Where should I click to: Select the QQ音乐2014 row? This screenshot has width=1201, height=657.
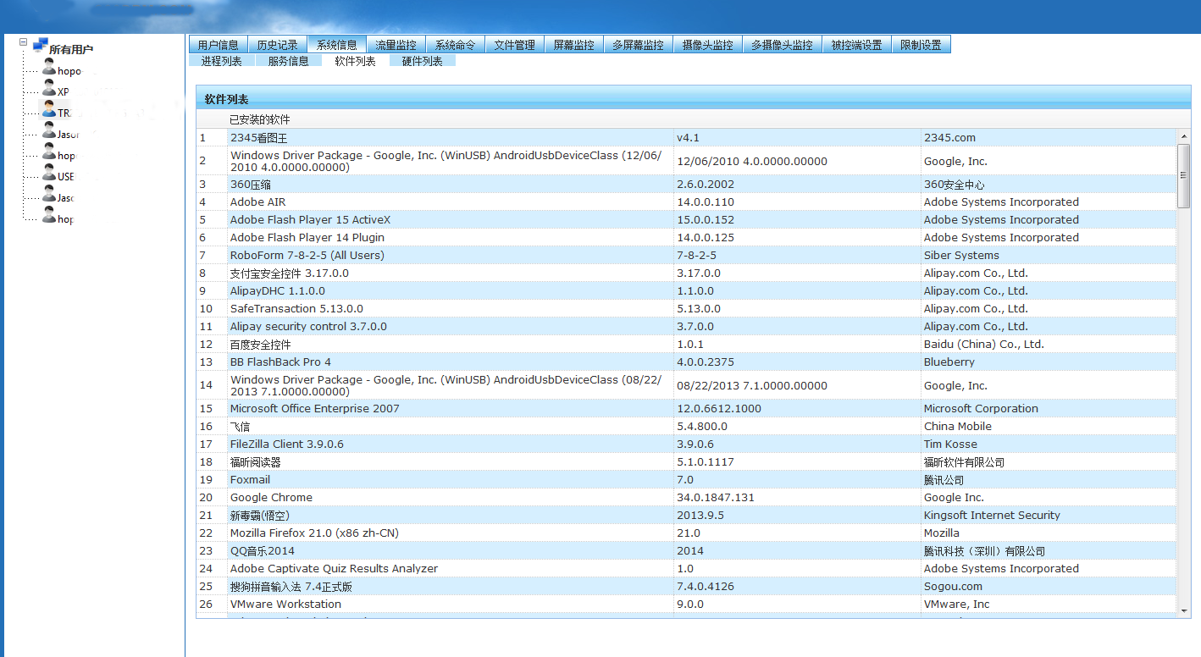coord(687,550)
